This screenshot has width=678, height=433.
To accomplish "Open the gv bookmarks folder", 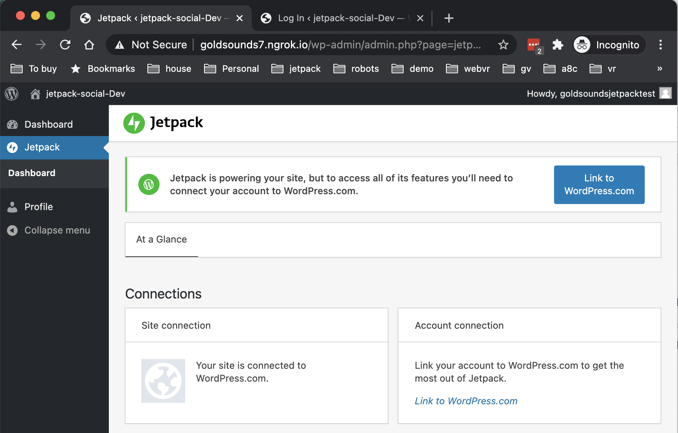I will tap(517, 69).
